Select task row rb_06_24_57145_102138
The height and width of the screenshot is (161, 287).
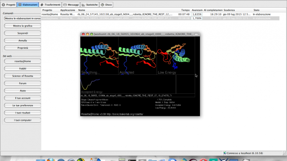tap(160, 14)
